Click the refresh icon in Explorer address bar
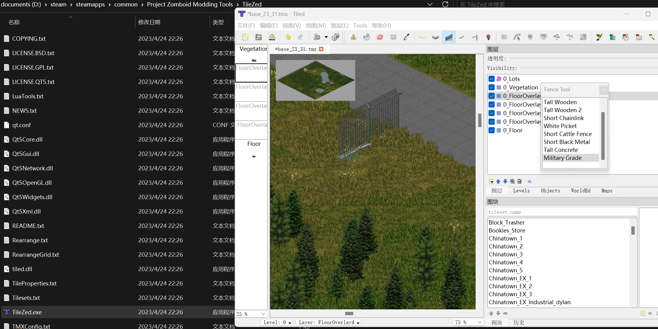Image resolution: width=658 pixels, height=329 pixels. tap(445, 4)
